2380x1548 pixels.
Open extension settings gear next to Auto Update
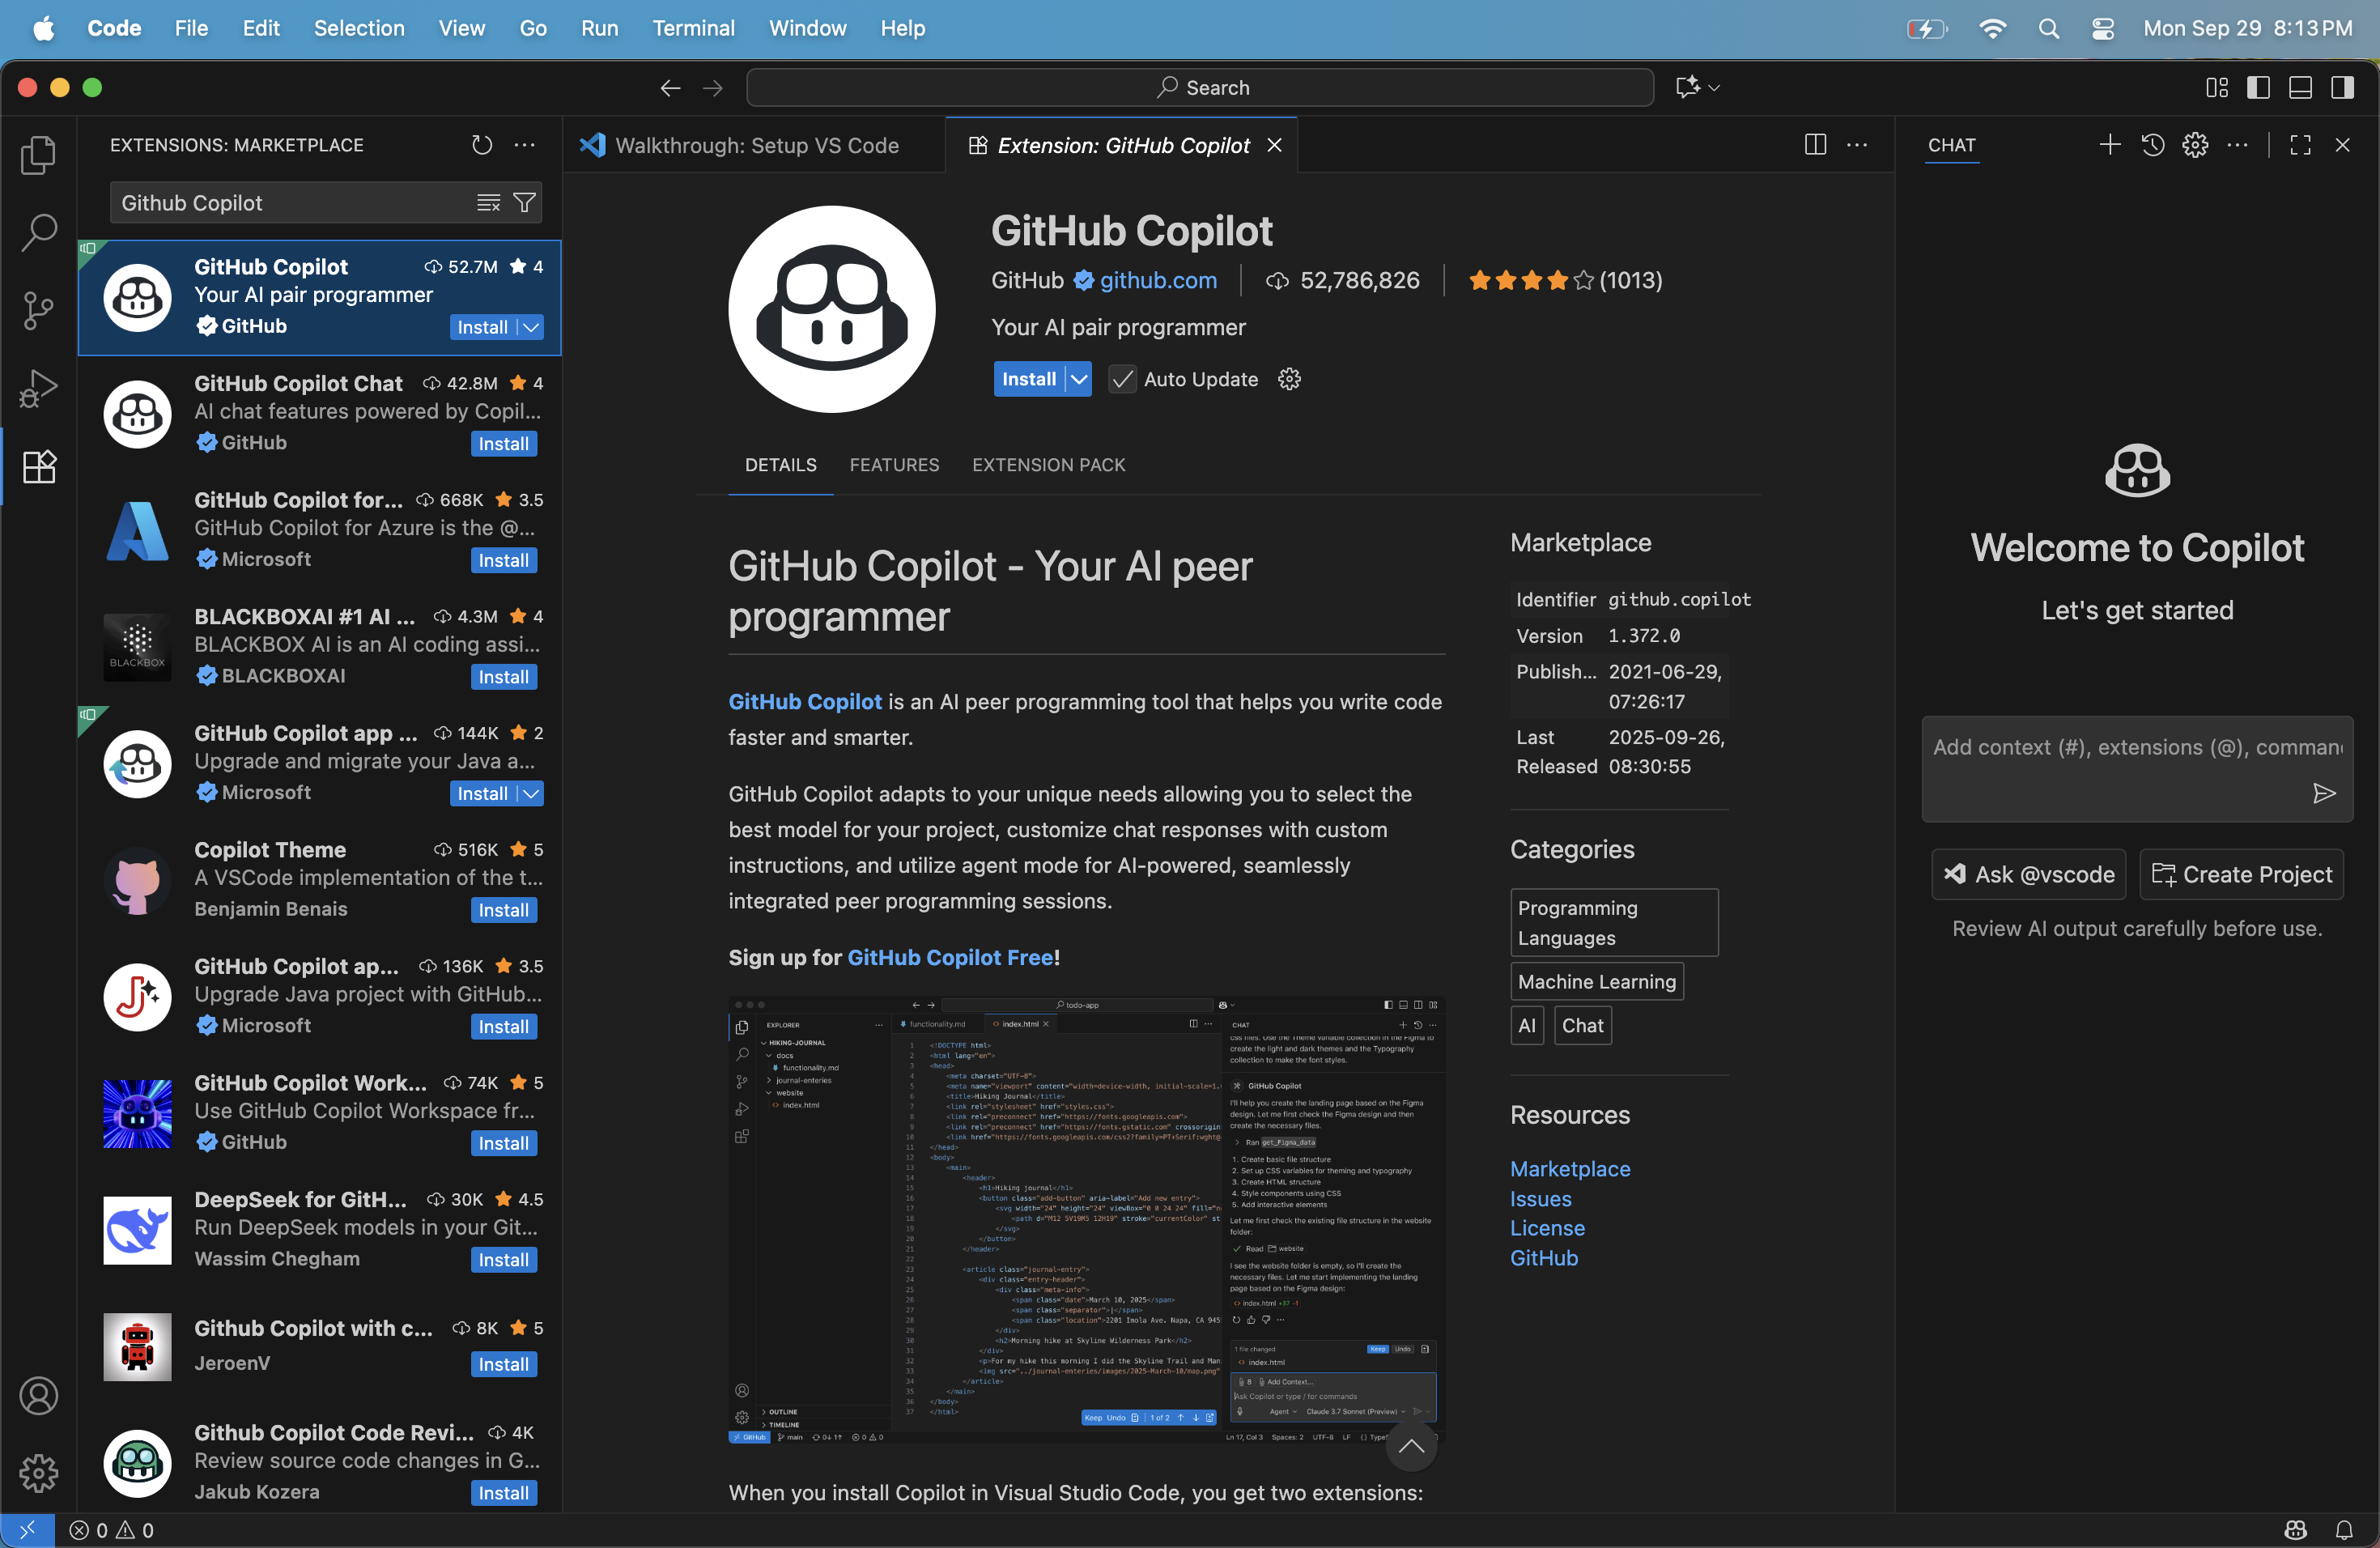(1289, 379)
